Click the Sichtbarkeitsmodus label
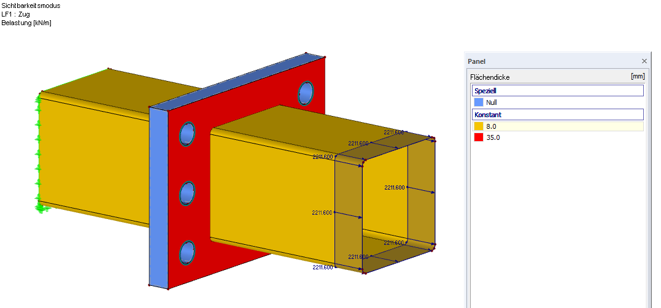This screenshot has width=661, height=308. tap(31, 6)
